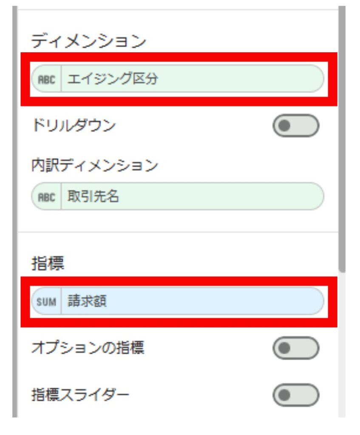Click the 指標 section heading
The height and width of the screenshot is (435, 360).
pyautogui.click(x=48, y=264)
